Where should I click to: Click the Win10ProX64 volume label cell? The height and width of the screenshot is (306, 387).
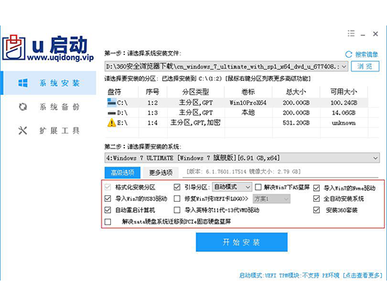tap(248, 103)
